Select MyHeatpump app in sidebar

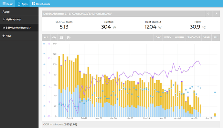(19, 19)
